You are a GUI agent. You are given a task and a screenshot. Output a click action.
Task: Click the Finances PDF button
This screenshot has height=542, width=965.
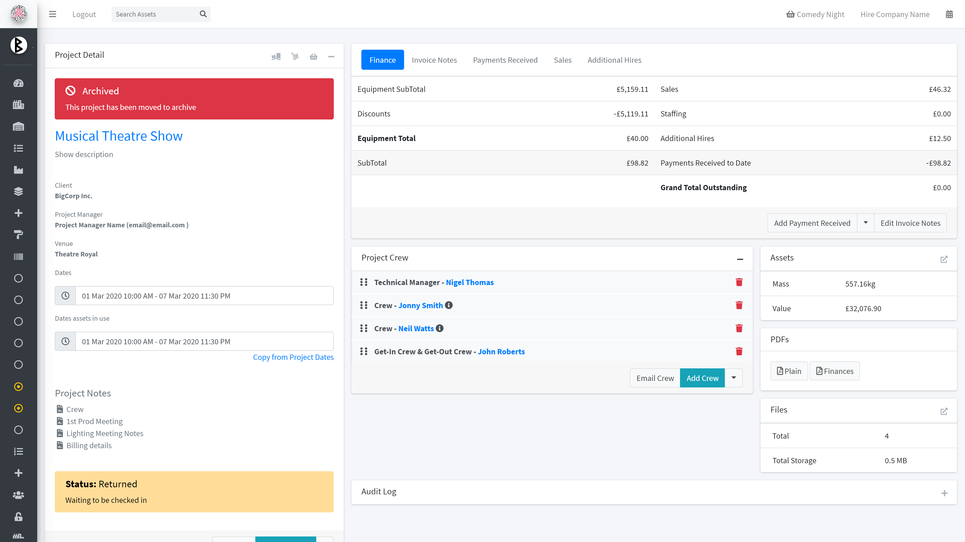point(834,371)
